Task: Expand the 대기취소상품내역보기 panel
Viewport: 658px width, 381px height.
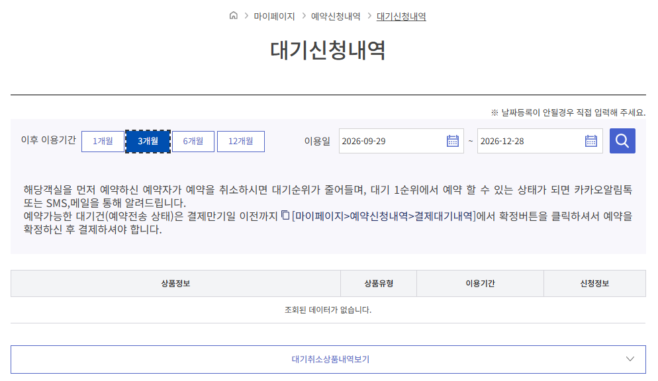Action: pyautogui.click(x=328, y=359)
